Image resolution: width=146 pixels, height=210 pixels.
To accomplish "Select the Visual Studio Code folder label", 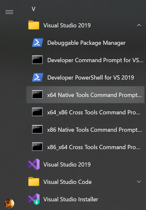I will [x=68, y=182].
